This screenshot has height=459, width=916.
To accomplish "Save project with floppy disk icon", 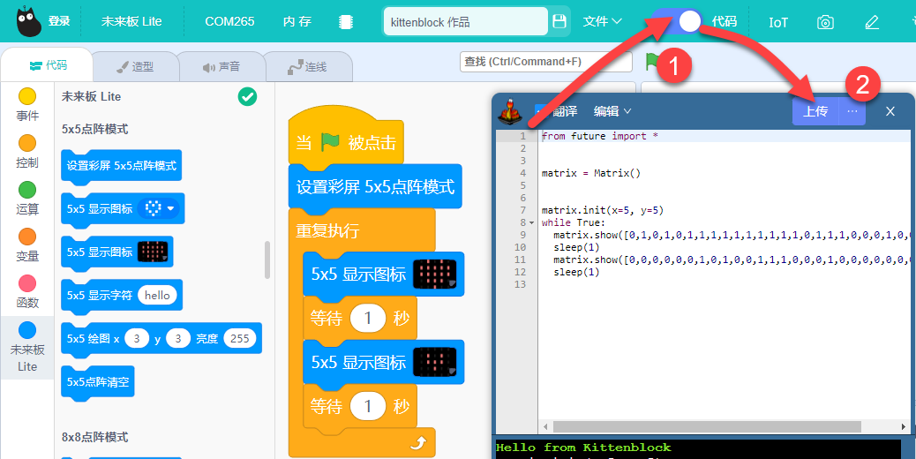I will 559,21.
